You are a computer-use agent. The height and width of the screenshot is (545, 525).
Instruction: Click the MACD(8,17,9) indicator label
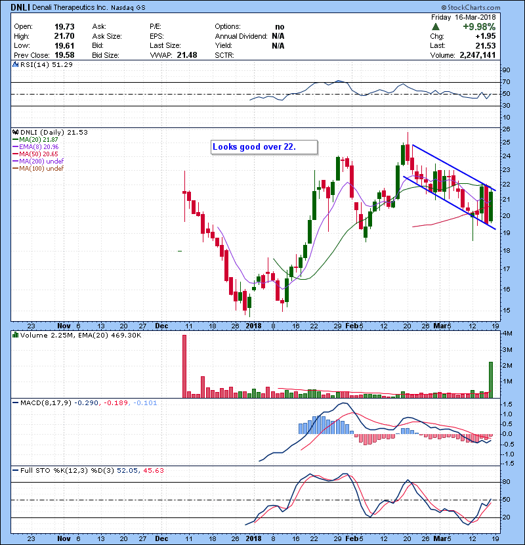click(x=46, y=403)
